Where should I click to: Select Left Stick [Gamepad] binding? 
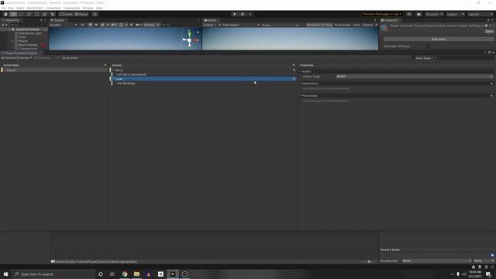point(131,74)
